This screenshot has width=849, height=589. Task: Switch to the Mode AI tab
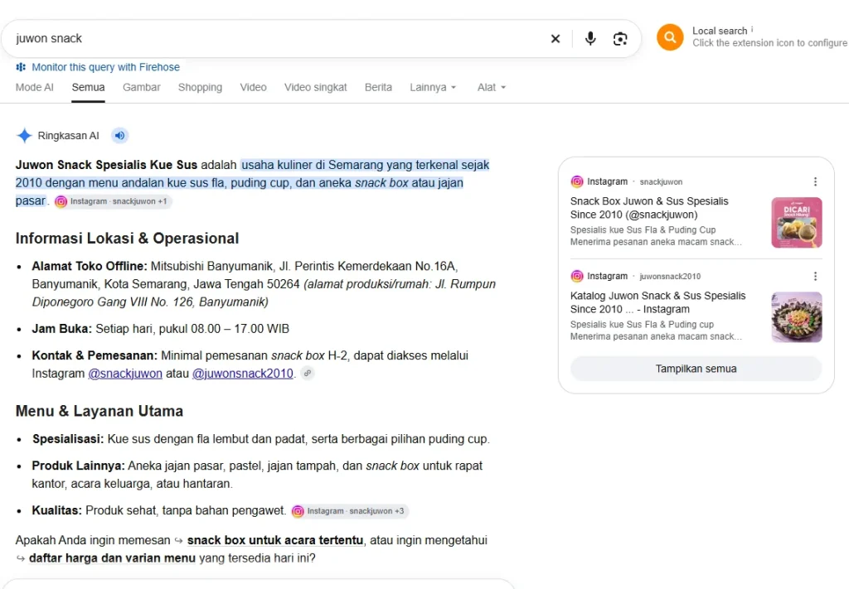click(35, 88)
